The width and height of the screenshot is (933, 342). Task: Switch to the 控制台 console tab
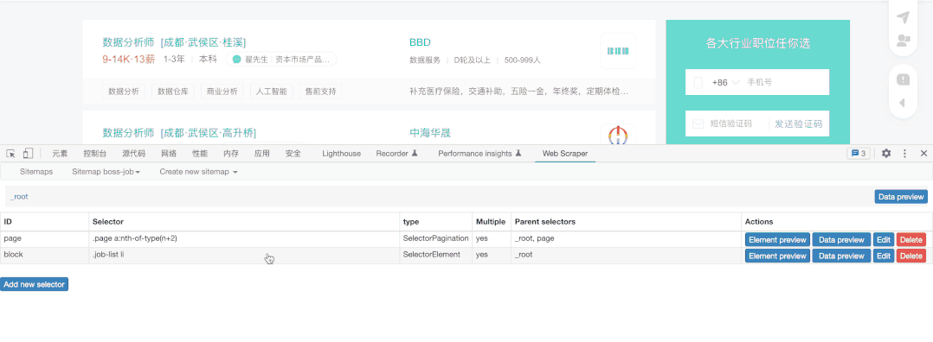tap(95, 153)
